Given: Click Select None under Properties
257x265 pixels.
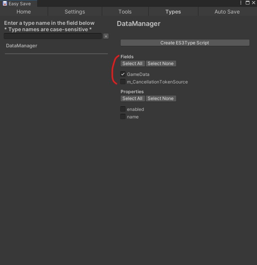Looking at the screenshot, I should [161, 98].
